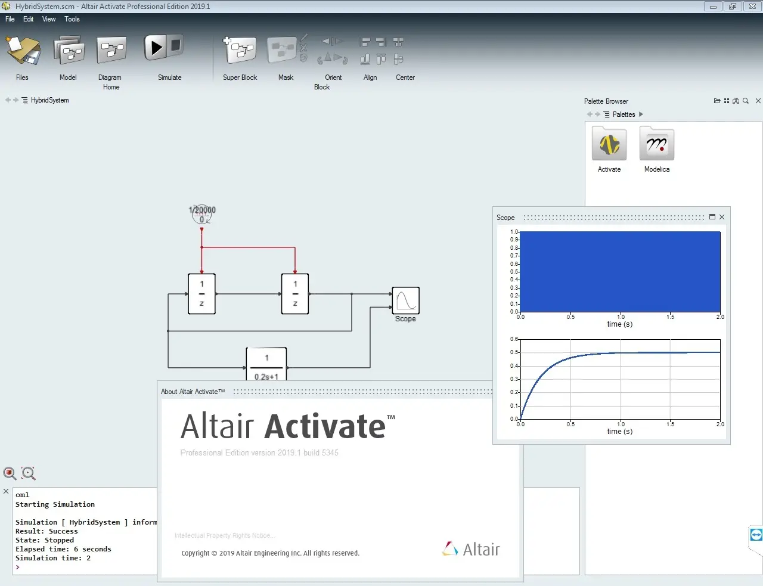Click the center horizontally icon
This screenshot has height=586, width=763.
point(398,42)
